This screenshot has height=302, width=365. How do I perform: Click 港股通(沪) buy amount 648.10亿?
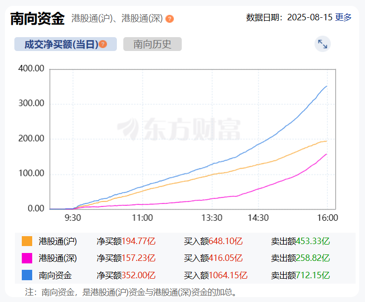(225, 241)
